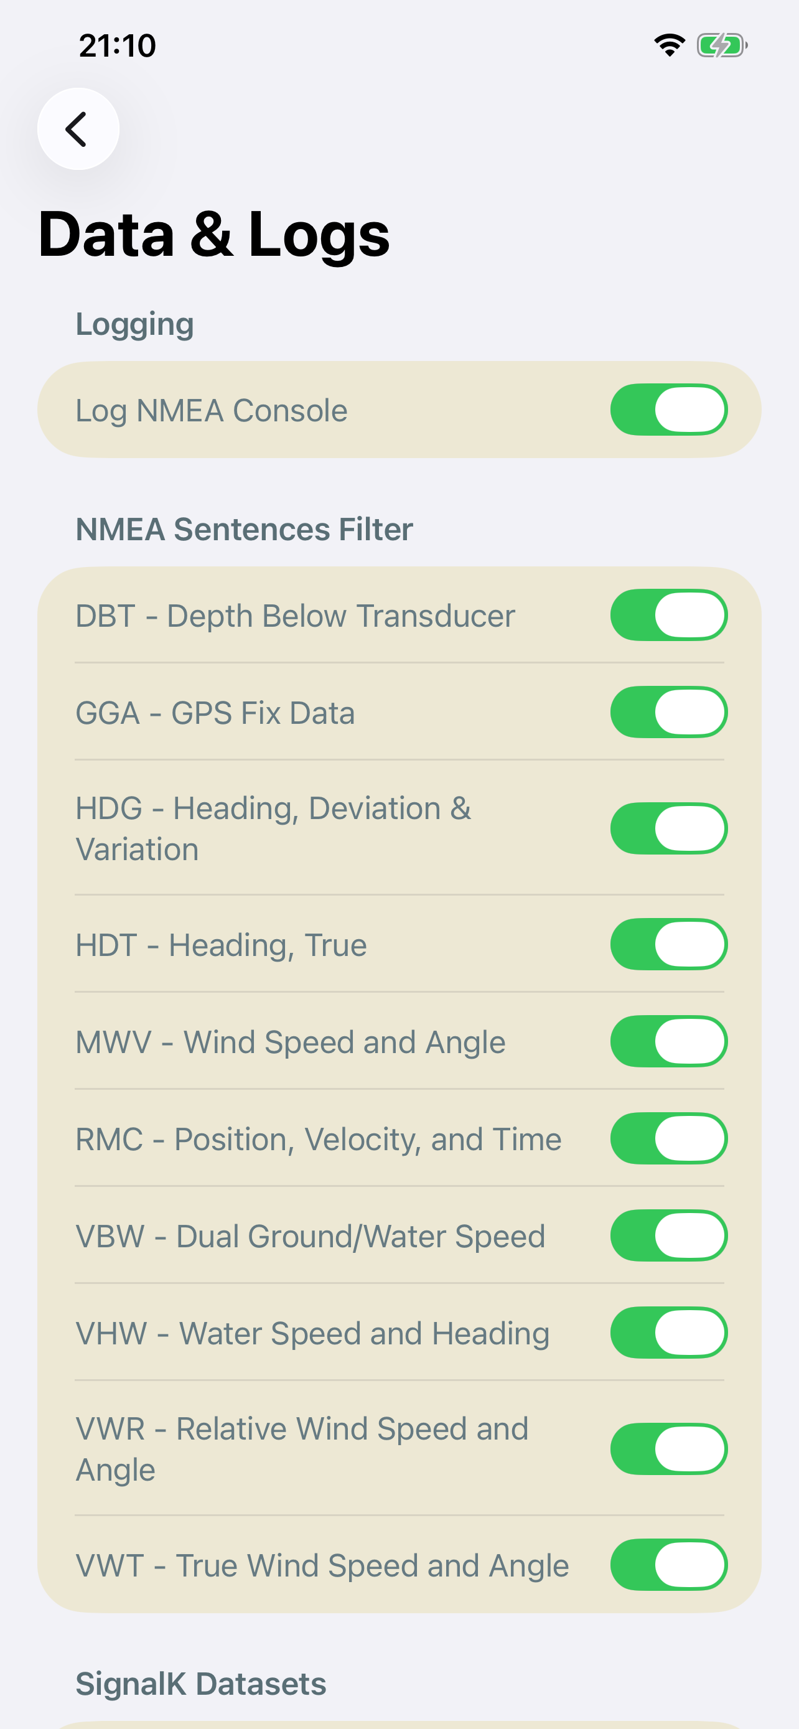This screenshot has width=799, height=1729.
Task: Tap the Log NMEA Console label text
Action: pos(212,410)
